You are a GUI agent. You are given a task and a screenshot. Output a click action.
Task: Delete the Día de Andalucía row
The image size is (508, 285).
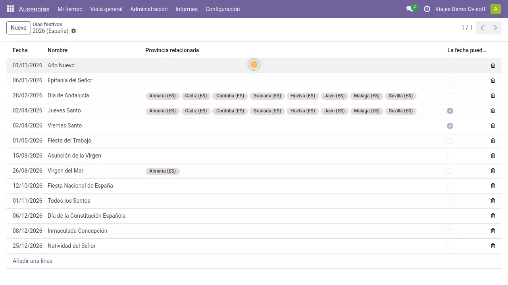click(x=493, y=95)
